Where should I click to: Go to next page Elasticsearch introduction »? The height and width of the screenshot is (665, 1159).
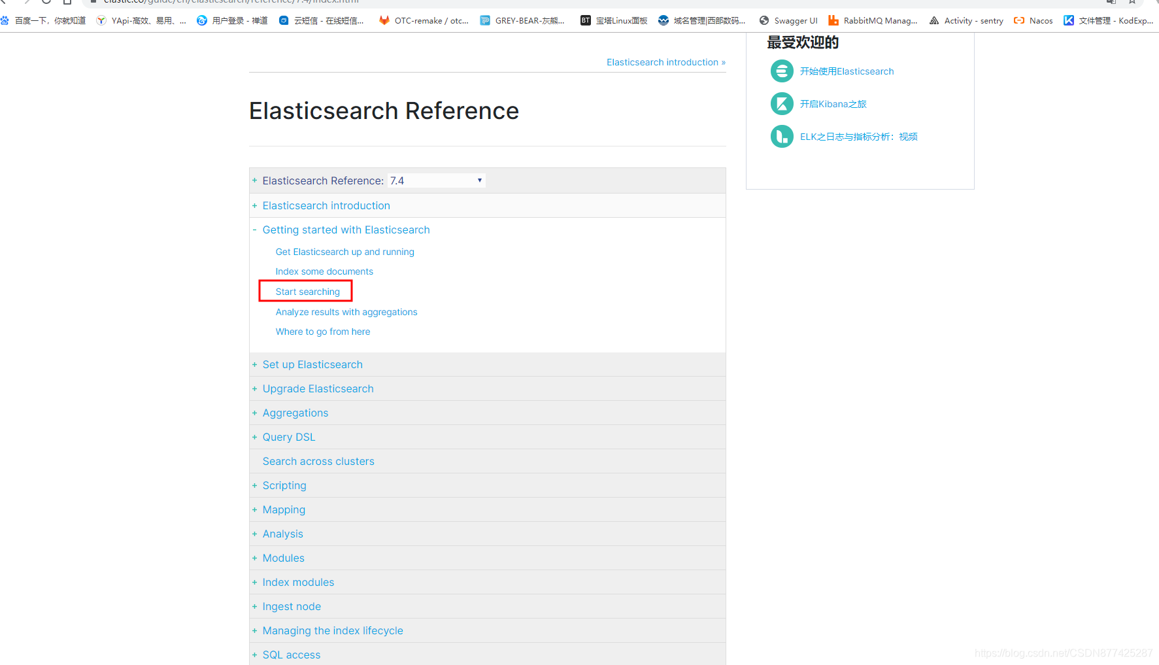pyautogui.click(x=666, y=62)
